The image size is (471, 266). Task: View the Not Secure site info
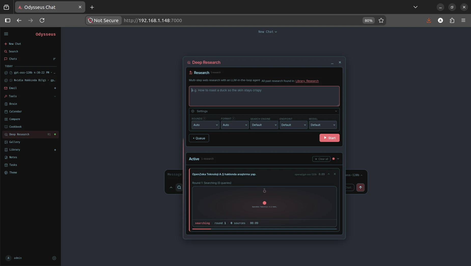click(x=103, y=20)
